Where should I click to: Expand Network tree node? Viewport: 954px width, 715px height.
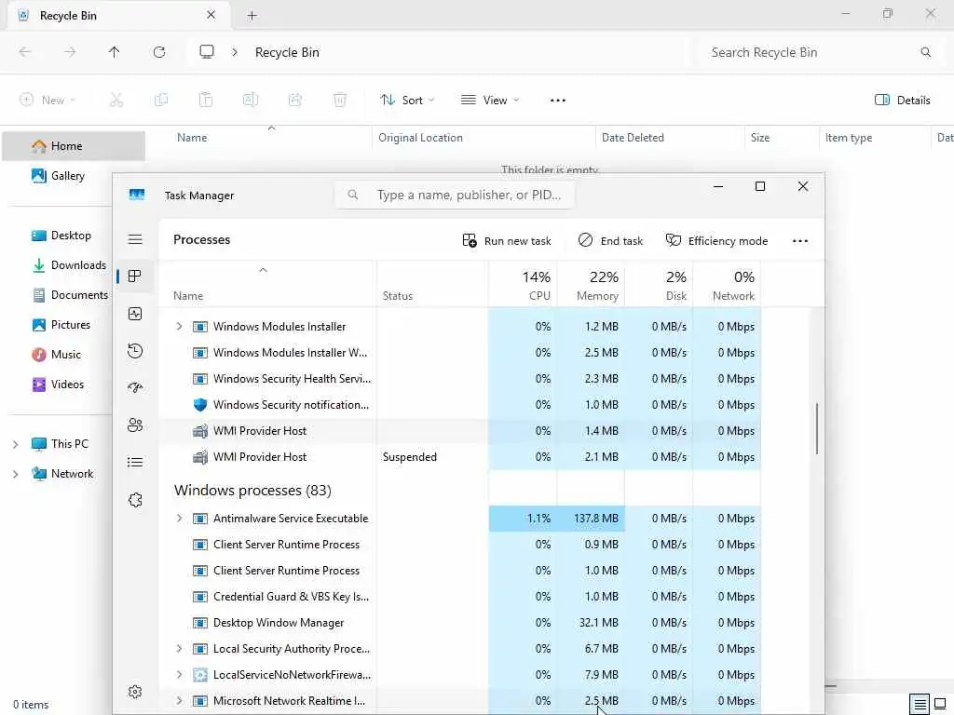[16, 474]
